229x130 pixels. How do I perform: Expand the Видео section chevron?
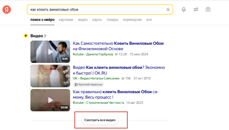click(x=45, y=36)
